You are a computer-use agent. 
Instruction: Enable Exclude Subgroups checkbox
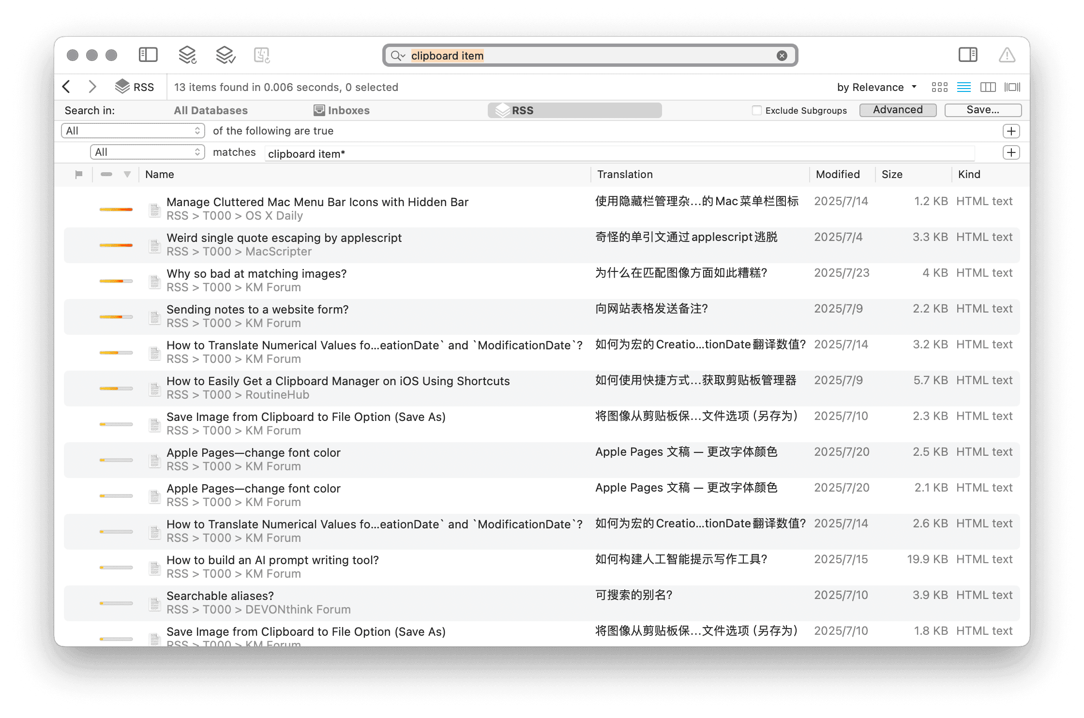[757, 110]
